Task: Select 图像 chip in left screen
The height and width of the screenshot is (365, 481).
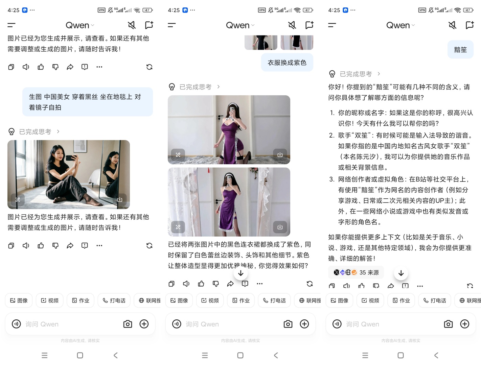Action: [19, 300]
